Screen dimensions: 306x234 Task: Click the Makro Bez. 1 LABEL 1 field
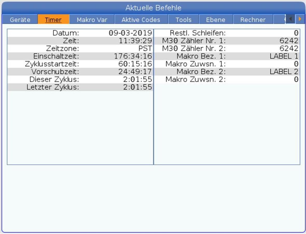point(284,56)
